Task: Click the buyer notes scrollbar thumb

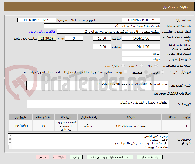Action: point(10,139)
